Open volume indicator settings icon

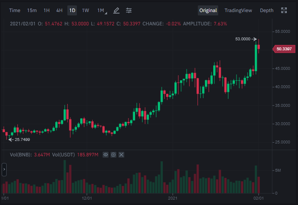[113, 155]
